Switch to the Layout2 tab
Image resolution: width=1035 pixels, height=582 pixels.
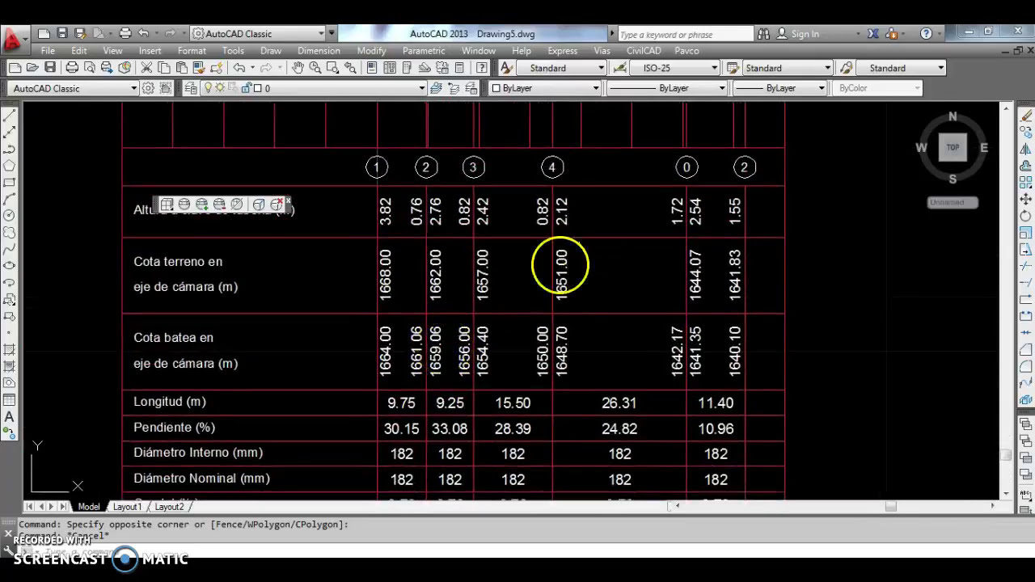click(x=169, y=507)
